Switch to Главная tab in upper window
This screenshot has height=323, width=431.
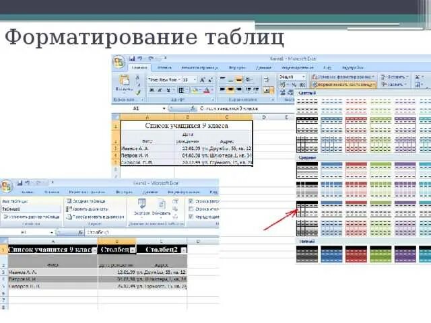[139, 67]
